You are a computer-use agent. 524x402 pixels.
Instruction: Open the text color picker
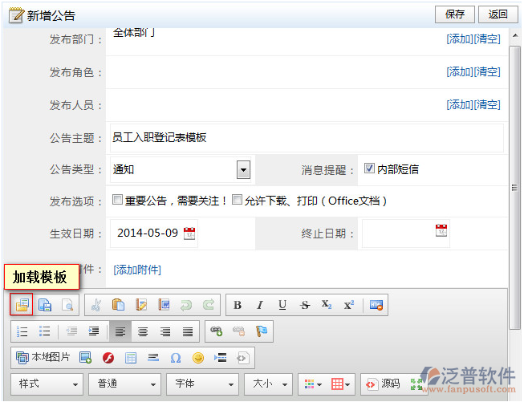pyautogui.click(x=312, y=384)
